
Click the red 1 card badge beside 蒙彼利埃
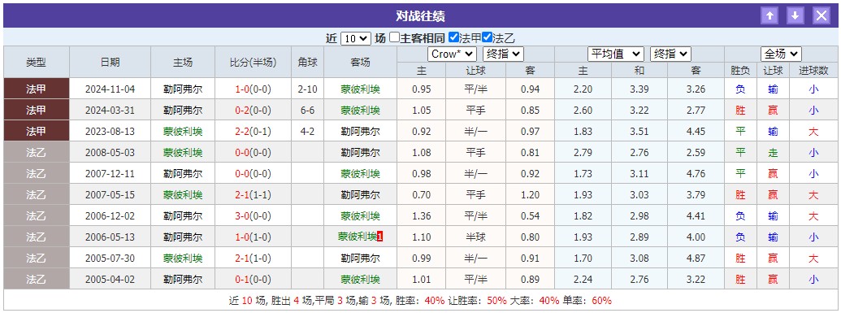coord(379,237)
